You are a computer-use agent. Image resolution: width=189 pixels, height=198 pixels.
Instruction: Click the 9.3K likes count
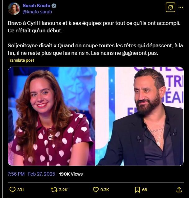(x=105, y=190)
